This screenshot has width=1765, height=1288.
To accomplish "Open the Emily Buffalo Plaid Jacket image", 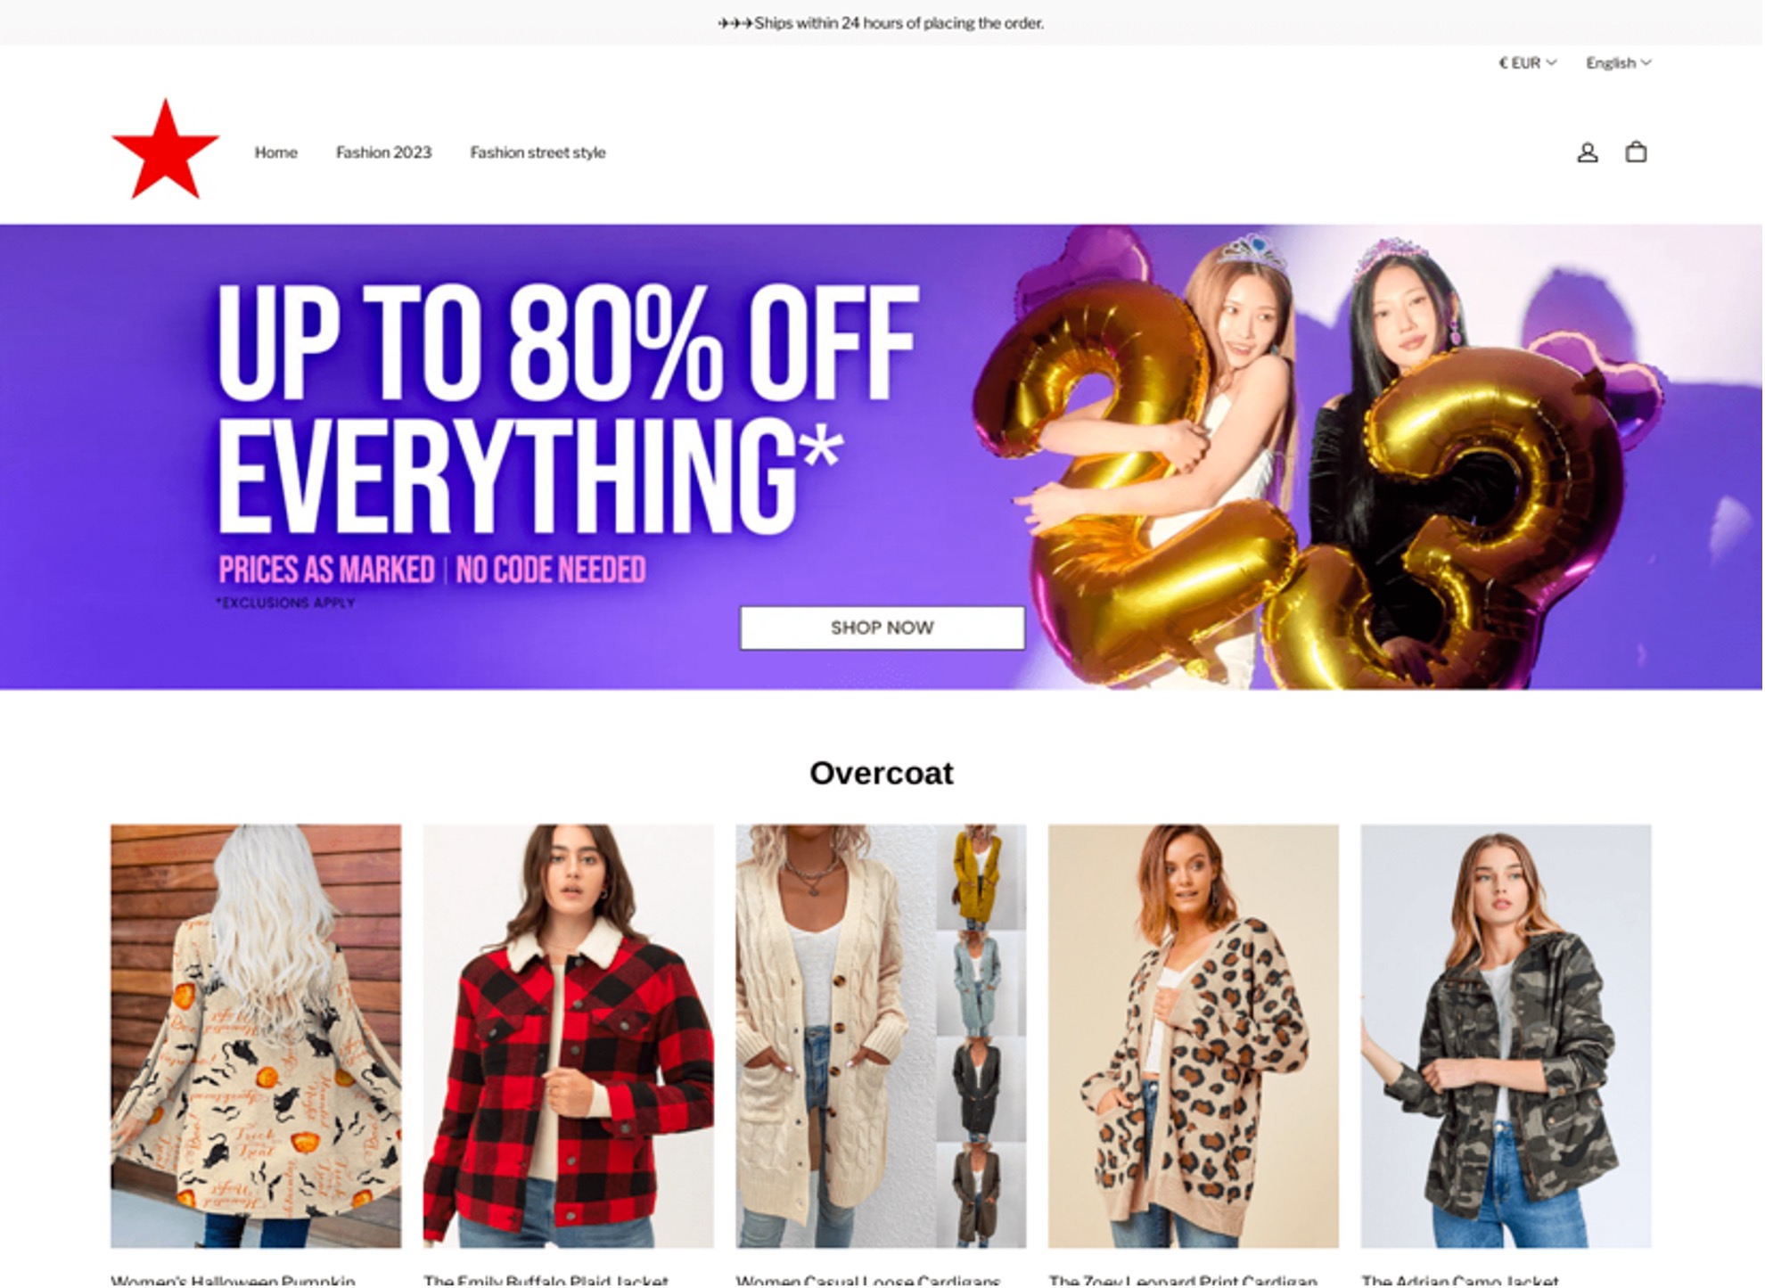I will pyautogui.click(x=570, y=1038).
